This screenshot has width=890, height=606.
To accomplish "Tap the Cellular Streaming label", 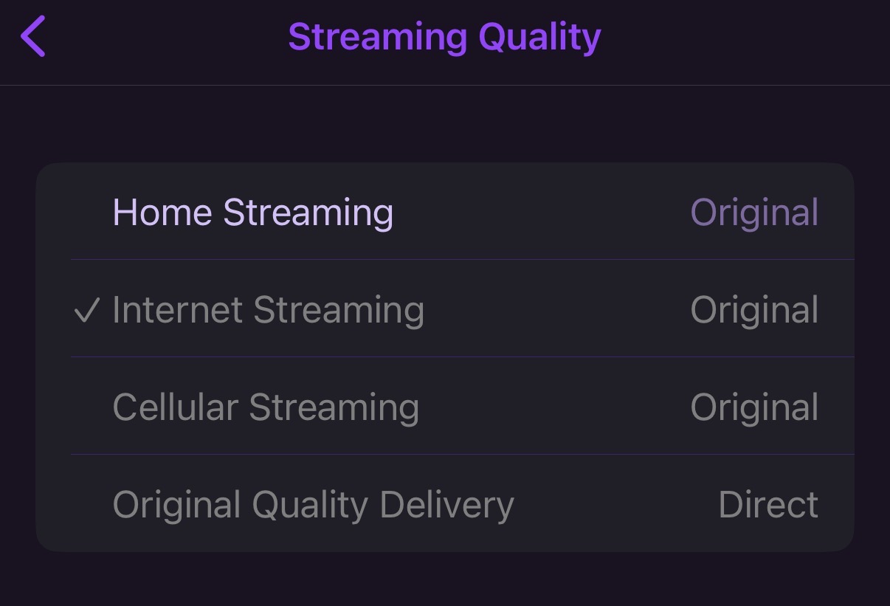I will pyautogui.click(x=266, y=407).
